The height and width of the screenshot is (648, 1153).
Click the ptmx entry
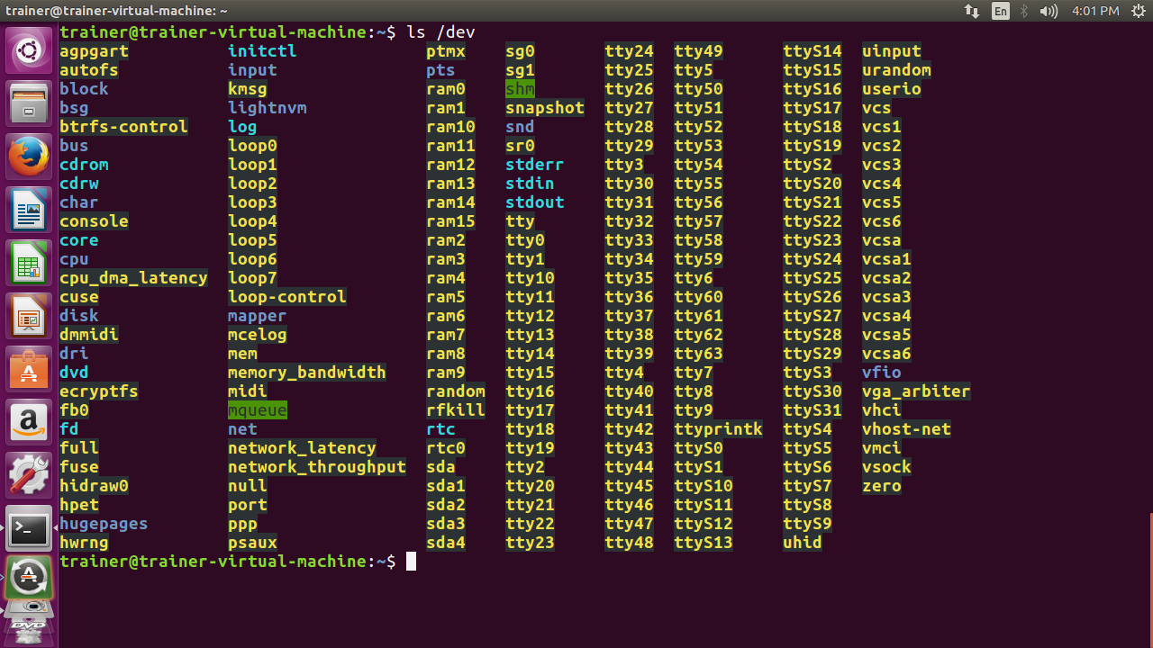pyautogui.click(x=446, y=51)
